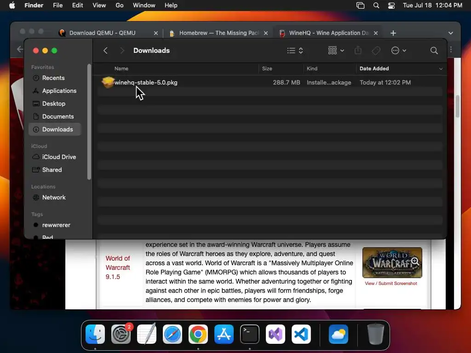Open Terminal from the Dock
The image size is (471, 353).
250,334
